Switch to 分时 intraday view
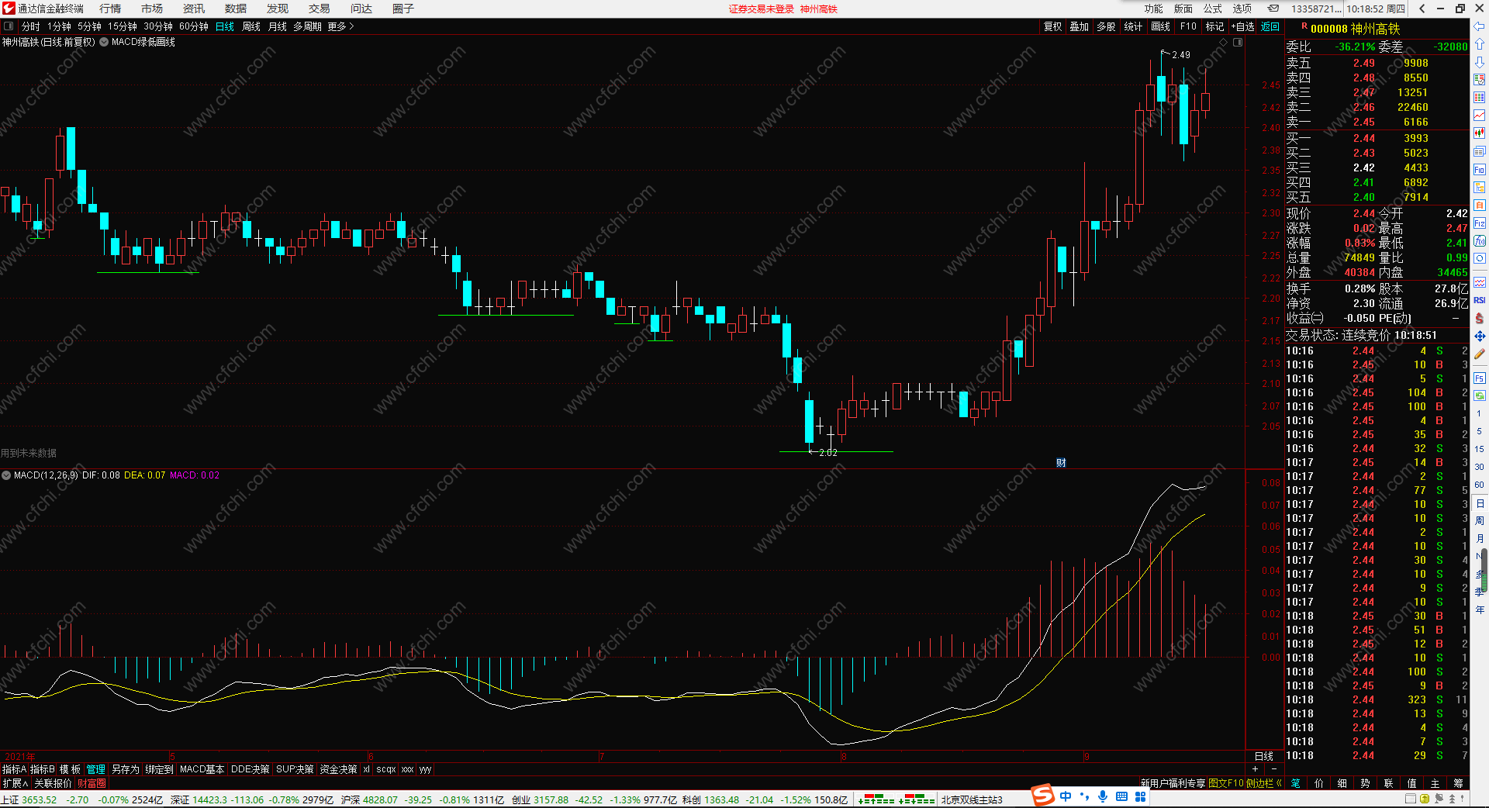The width and height of the screenshot is (1489, 808). (30, 26)
